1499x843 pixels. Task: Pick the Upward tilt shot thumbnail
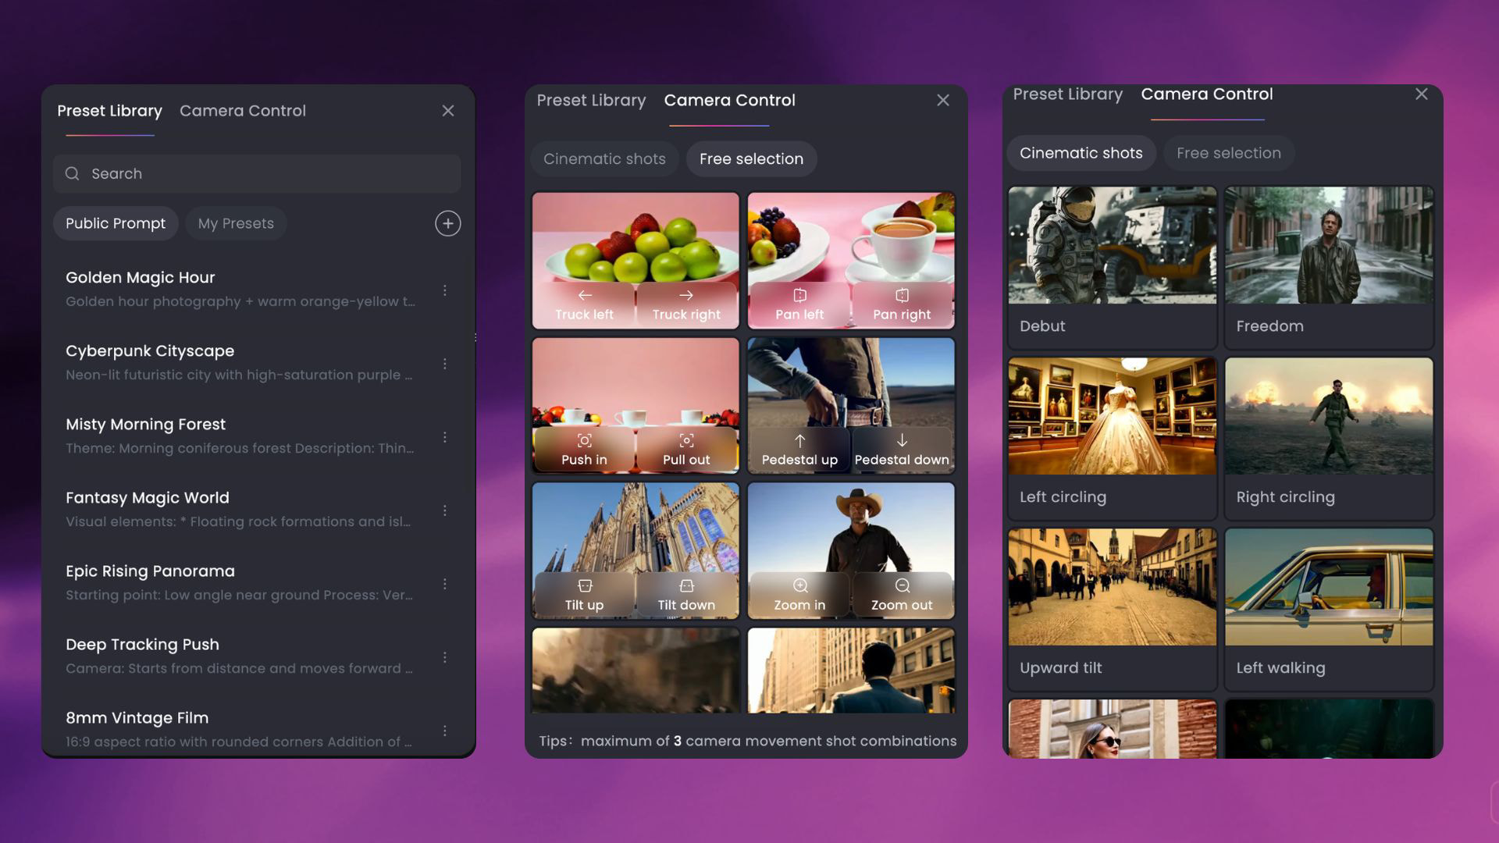coord(1112,587)
